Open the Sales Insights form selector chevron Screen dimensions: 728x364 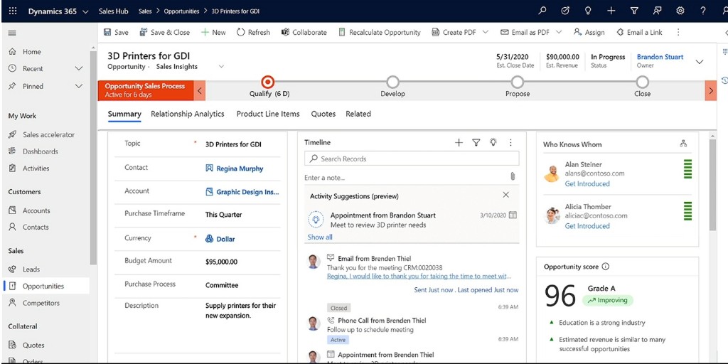click(221, 66)
